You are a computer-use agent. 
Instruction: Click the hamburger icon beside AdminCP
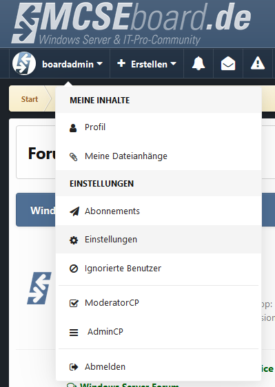coord(74,333)
